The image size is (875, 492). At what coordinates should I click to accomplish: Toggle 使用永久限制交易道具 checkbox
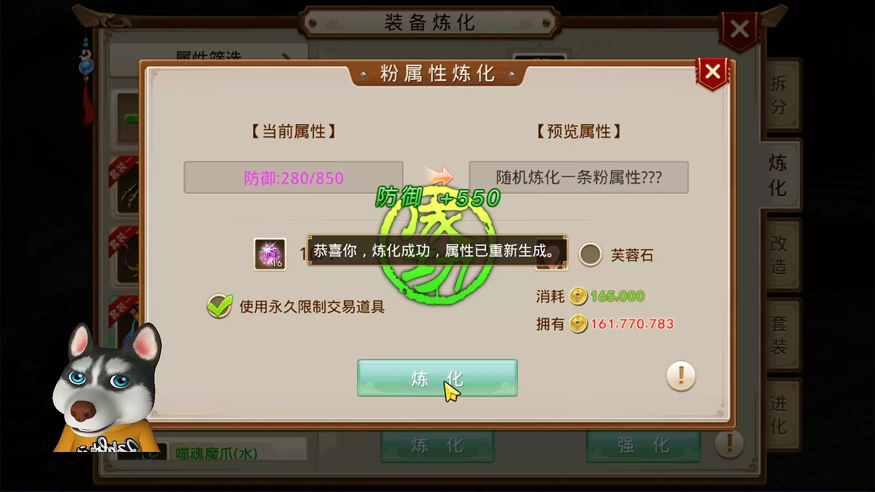point(219,306)
